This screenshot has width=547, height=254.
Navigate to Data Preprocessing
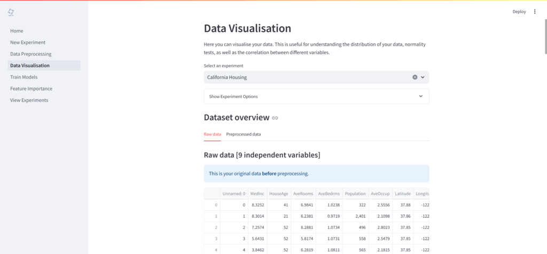point(30,54)
